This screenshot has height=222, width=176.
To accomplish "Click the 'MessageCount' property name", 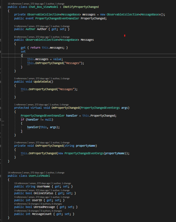I will [x=42, y=214].
